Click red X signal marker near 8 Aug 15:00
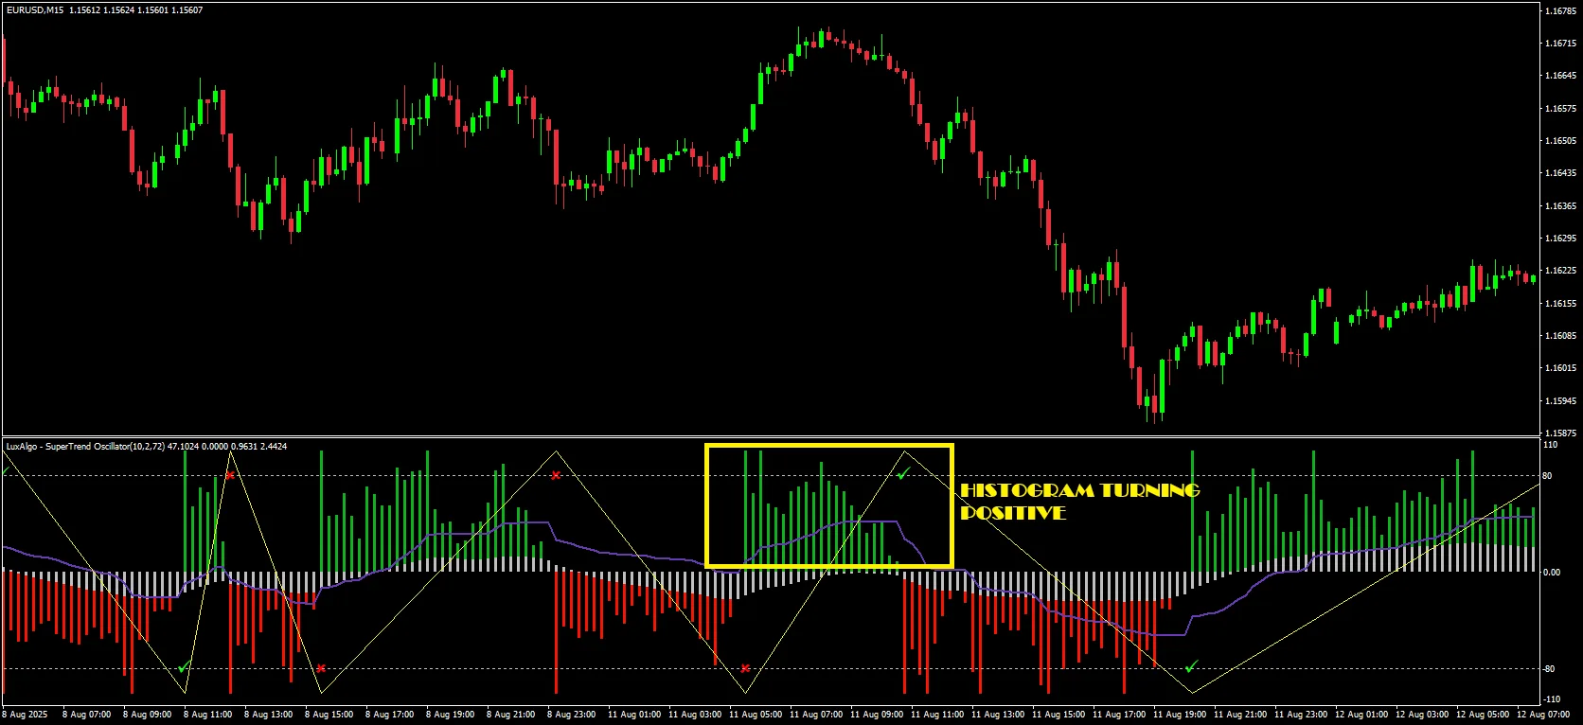1583x725 pixels. point(321,668)
